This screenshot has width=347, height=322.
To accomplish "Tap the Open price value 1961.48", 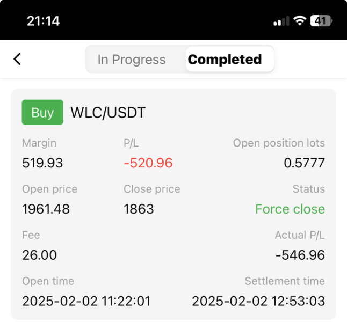I will click(x=46, y=209).
